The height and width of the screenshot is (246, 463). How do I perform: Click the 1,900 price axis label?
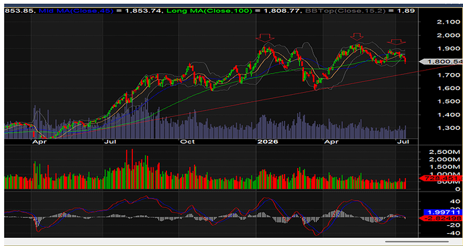pyautogui.click(x=448, y=48)
